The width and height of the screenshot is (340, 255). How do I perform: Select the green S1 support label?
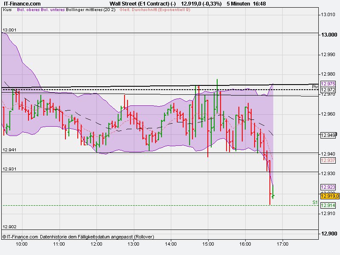pyautogui.click(x=315, y=203)
